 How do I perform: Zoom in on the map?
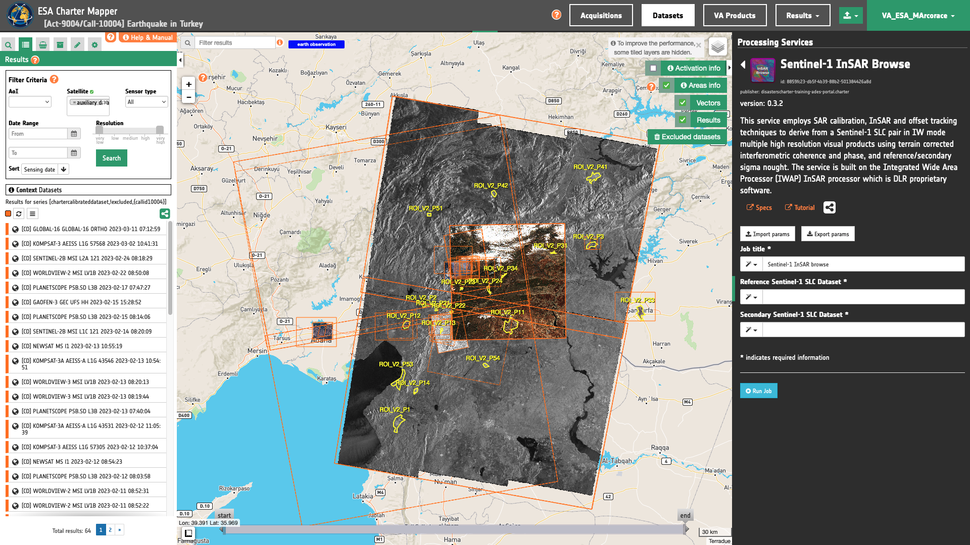click(x=188, y=84)
